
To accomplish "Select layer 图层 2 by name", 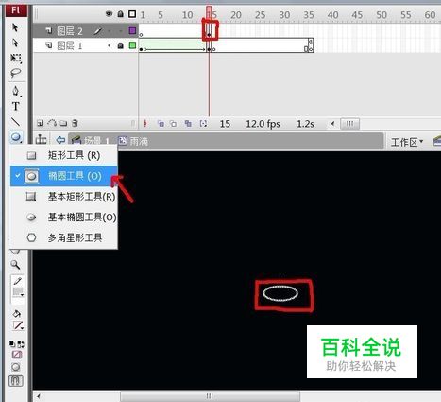I will coord(70,31).
